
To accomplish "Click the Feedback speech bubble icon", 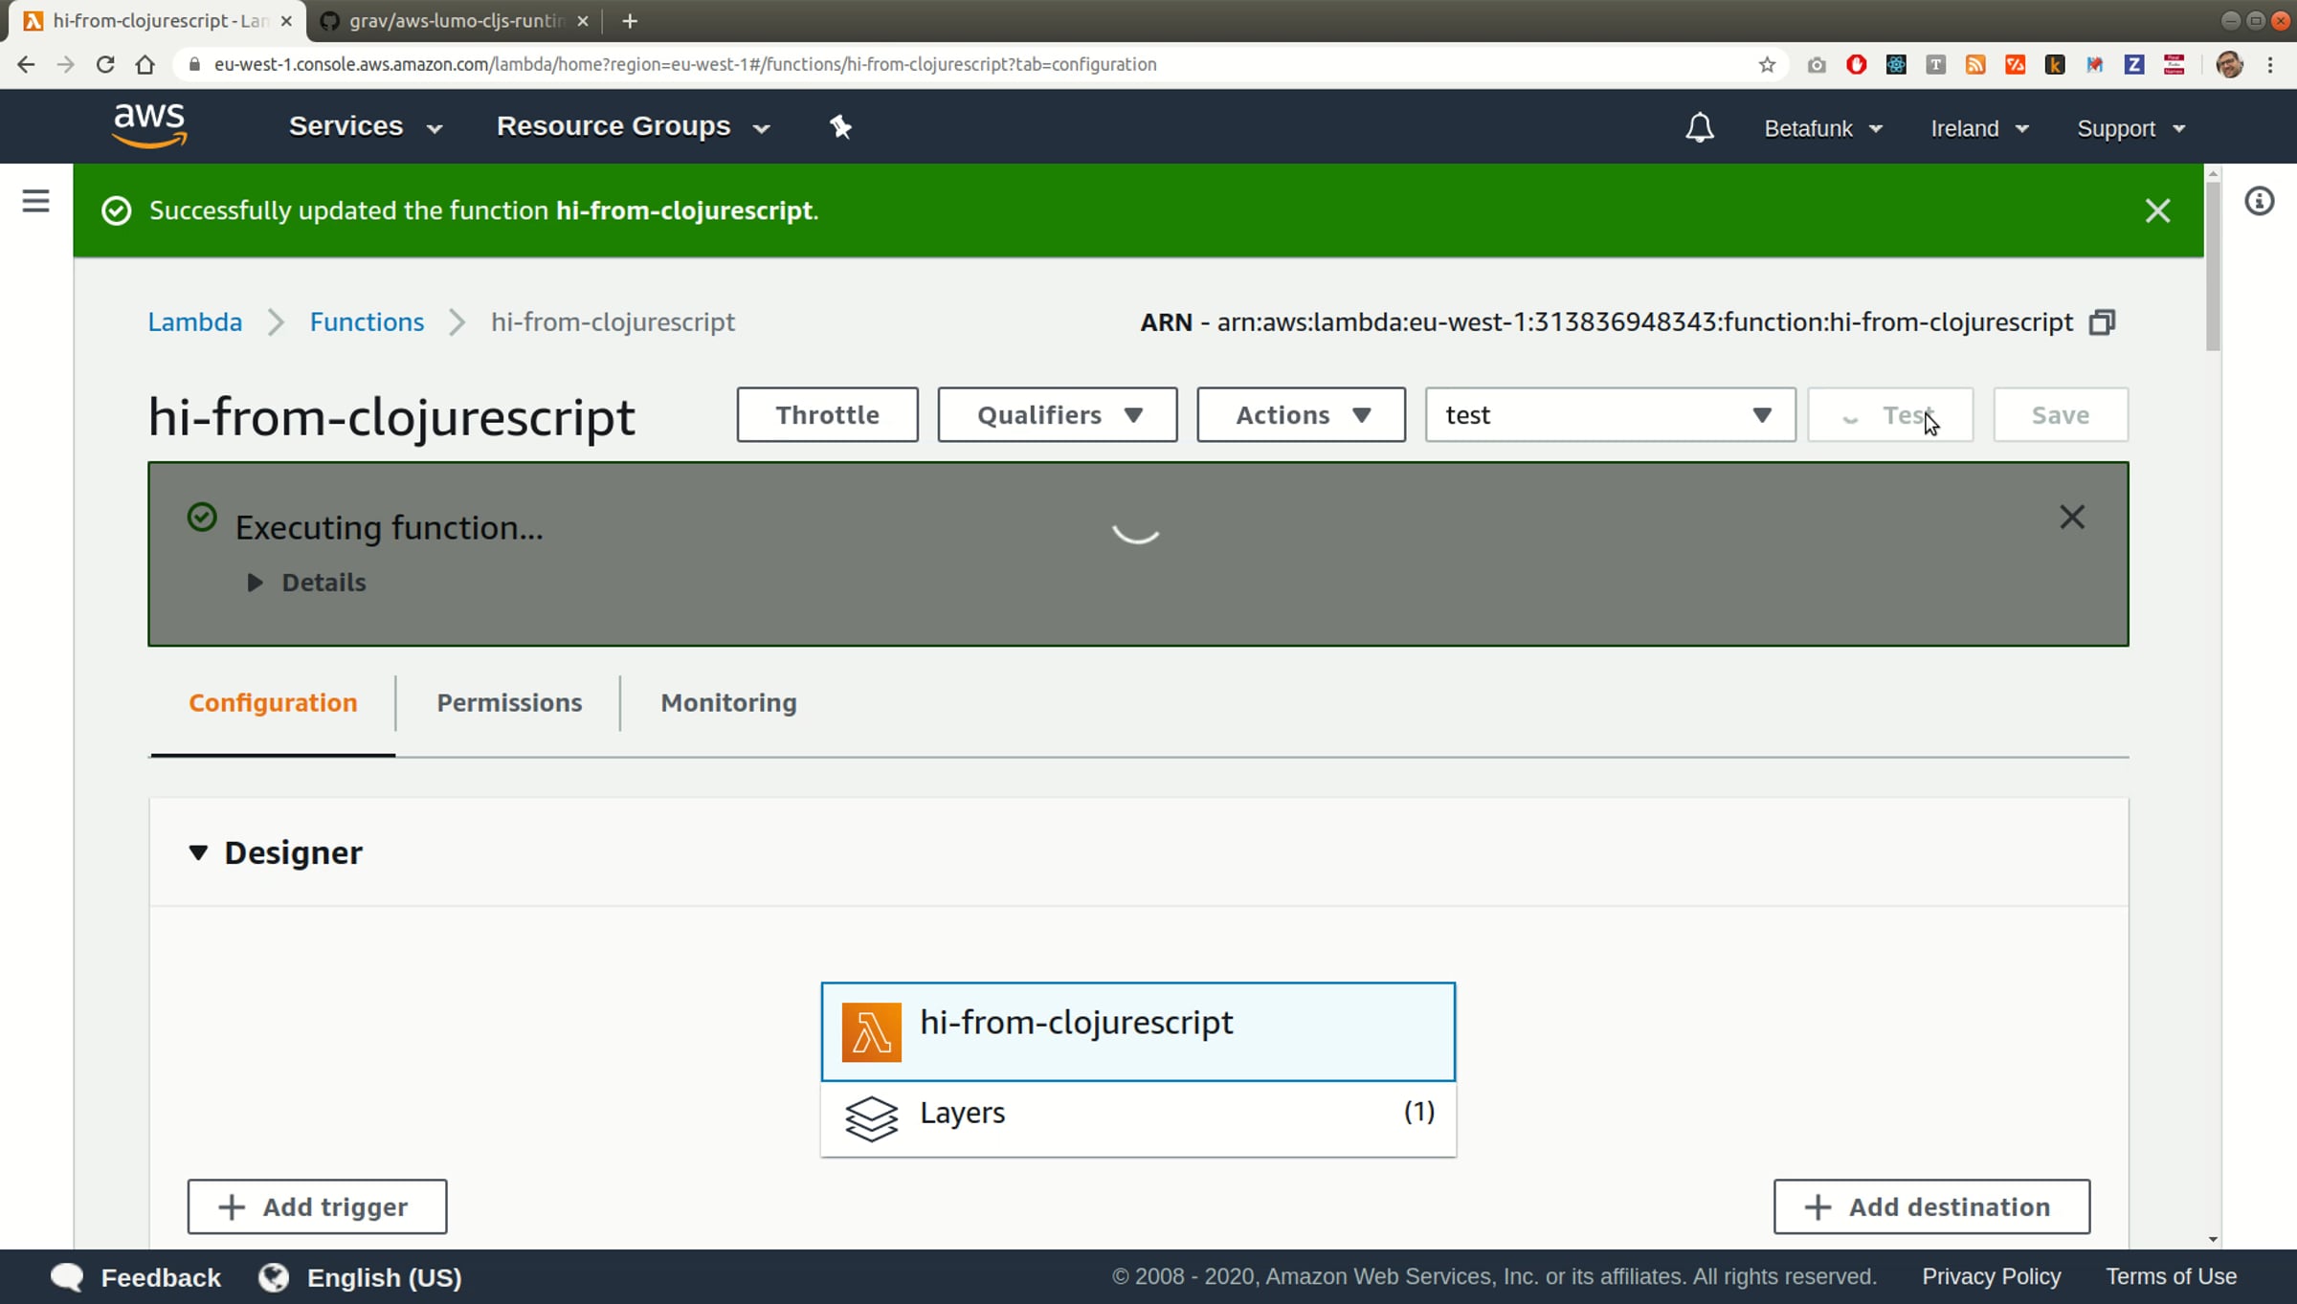I will (67, 1277).
